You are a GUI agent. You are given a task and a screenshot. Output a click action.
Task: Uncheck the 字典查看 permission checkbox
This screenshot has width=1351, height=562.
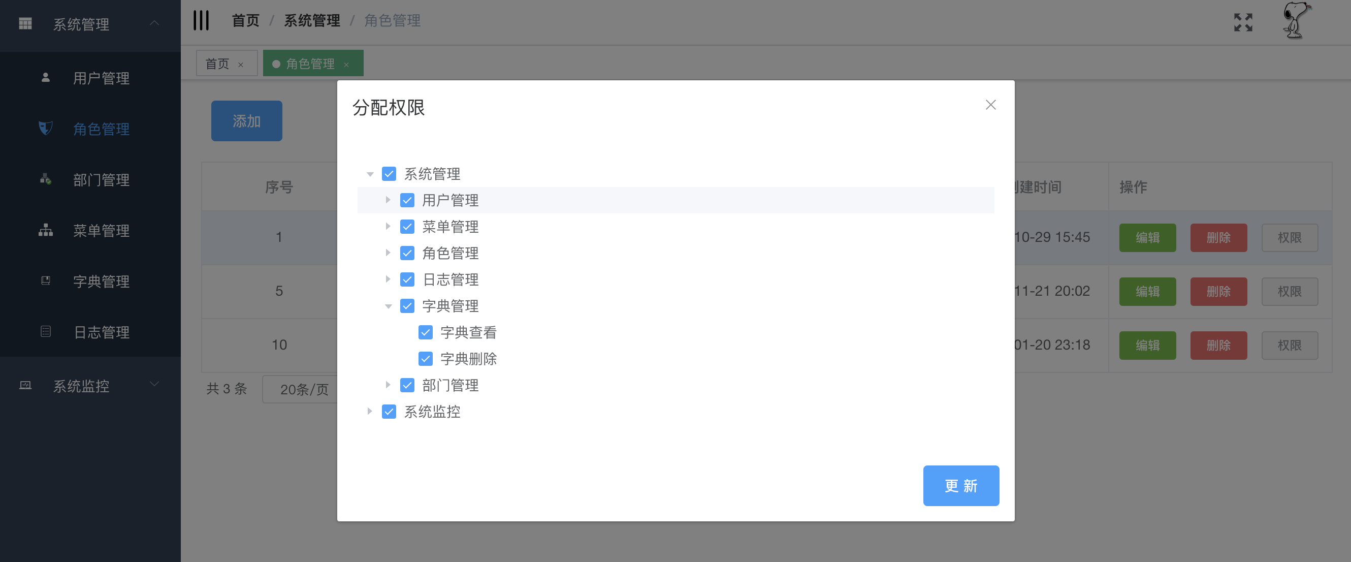pos(425,332)
